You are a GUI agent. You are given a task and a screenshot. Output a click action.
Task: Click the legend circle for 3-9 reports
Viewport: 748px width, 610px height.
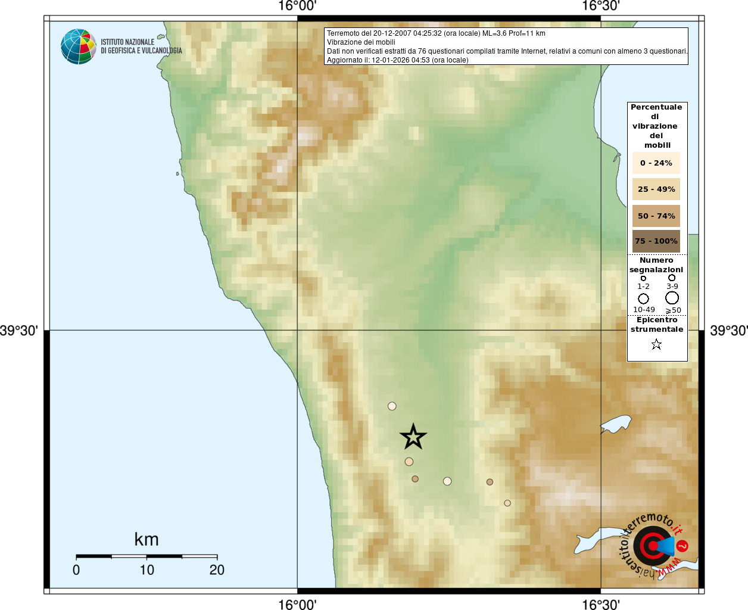pos(672,278)
